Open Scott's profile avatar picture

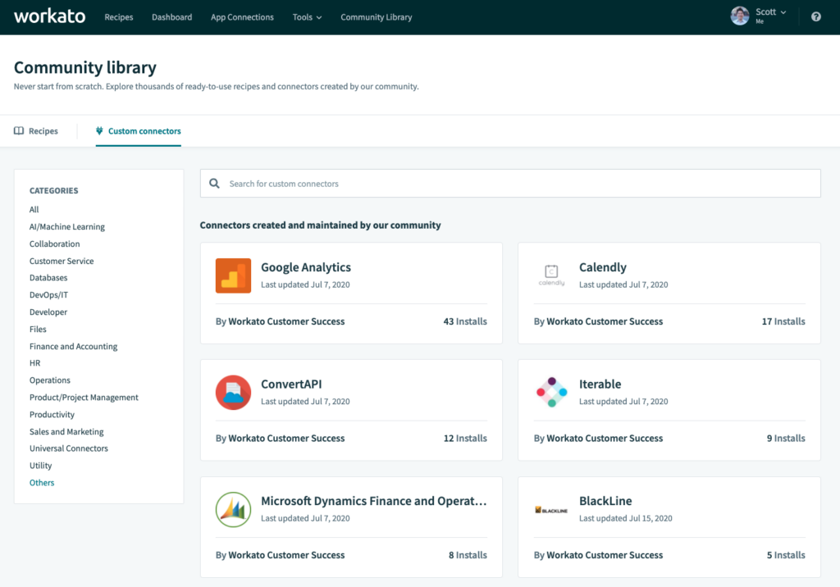point(739,16)
